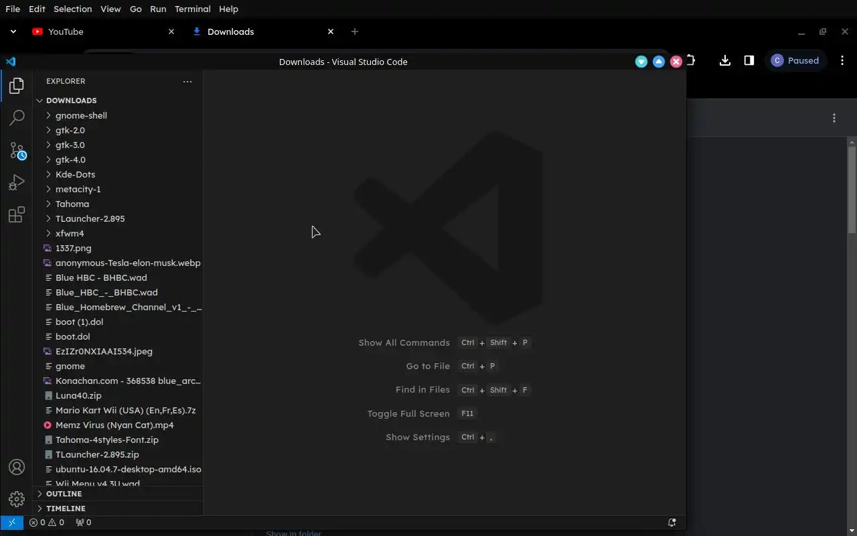This screenshot has width=857, height=536.
Task: Expand the gtk-2.0 folder
Action: pos(118,130)
